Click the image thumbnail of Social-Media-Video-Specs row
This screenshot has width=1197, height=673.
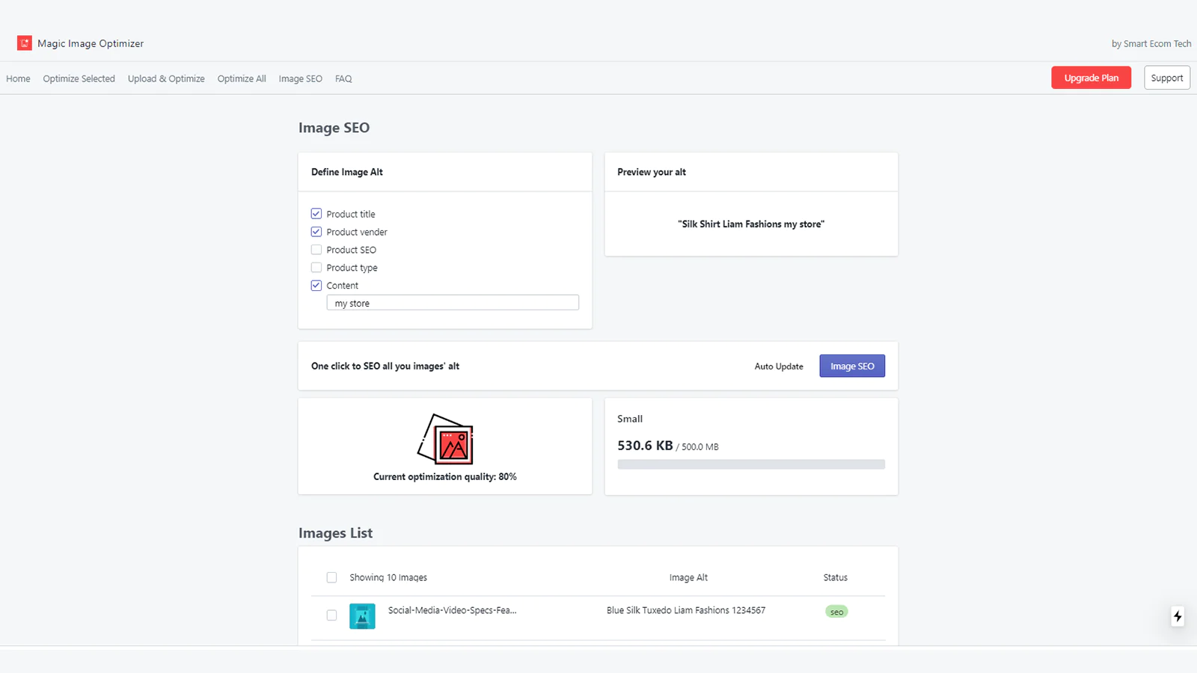pyautogui.click(x=362, y=615)
